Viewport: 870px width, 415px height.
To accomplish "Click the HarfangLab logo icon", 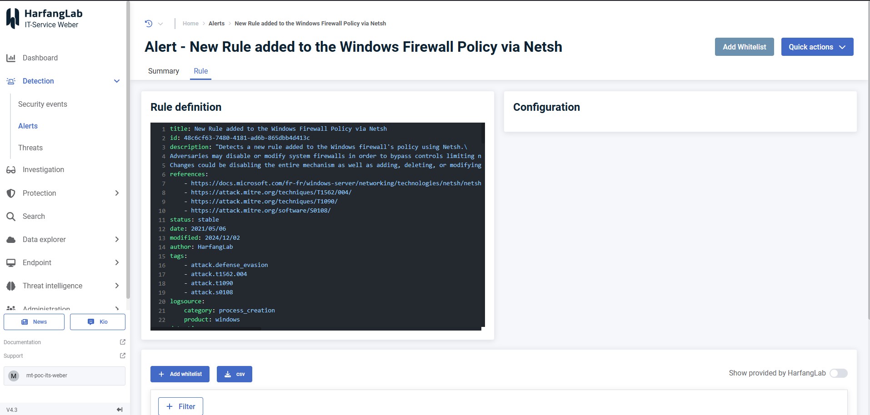I will pos(13,19).
